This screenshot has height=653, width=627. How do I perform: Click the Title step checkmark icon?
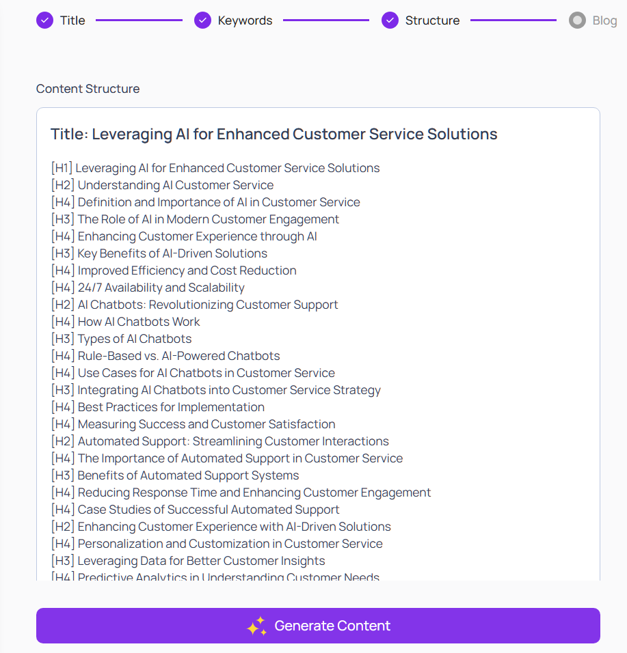44,20
